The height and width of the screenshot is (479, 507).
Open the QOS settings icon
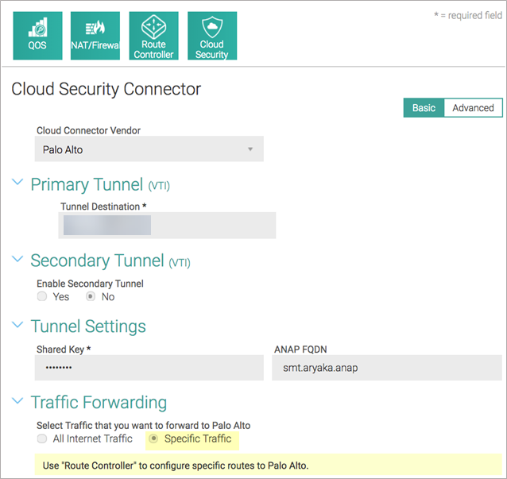[37, 36]
